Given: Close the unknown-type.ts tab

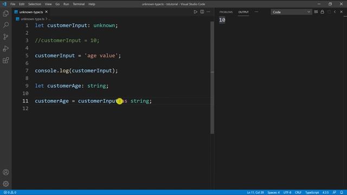Looking at the screenshot, I should pos(46,12).
